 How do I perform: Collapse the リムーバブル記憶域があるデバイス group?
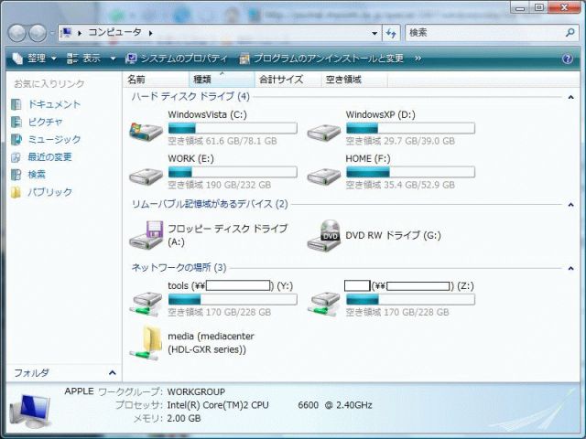tap(570, 205)
